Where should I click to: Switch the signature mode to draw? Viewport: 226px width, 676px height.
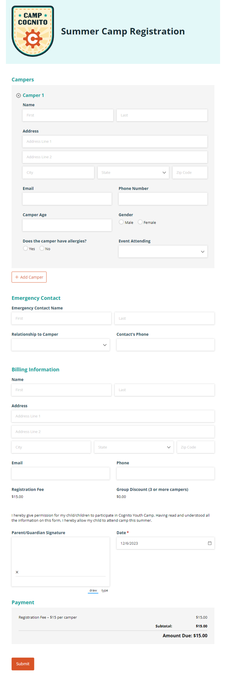(93, 591)
